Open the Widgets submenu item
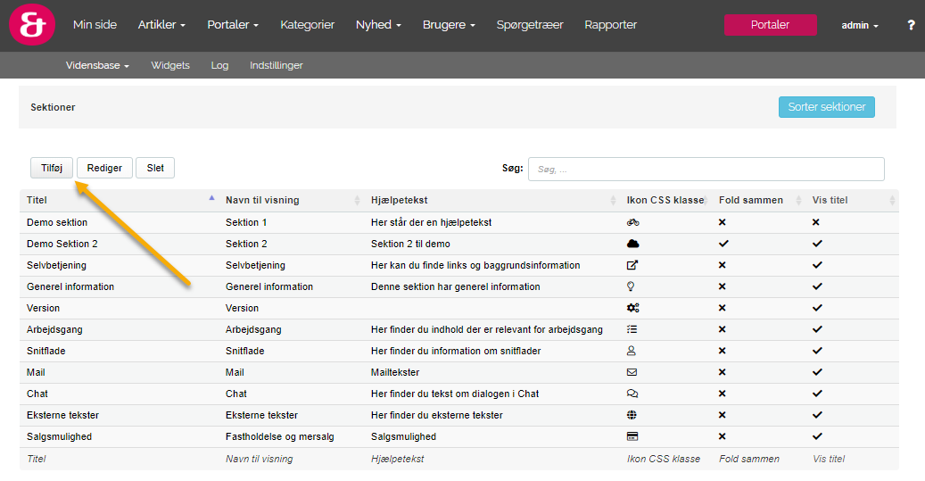The image size is (925, 481). (x=170, y=65)
